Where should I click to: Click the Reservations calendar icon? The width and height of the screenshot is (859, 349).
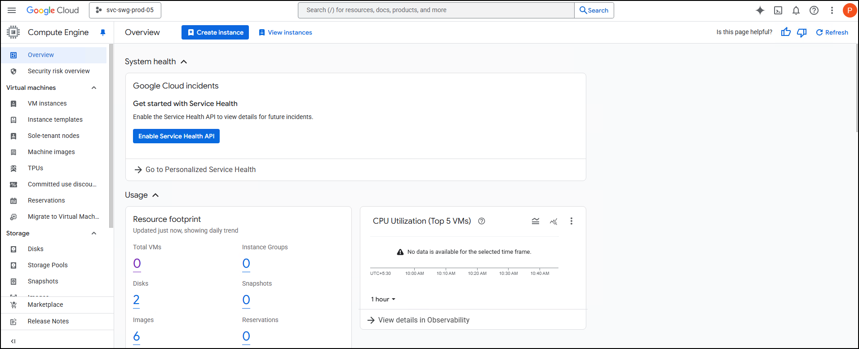pos(13,200)
